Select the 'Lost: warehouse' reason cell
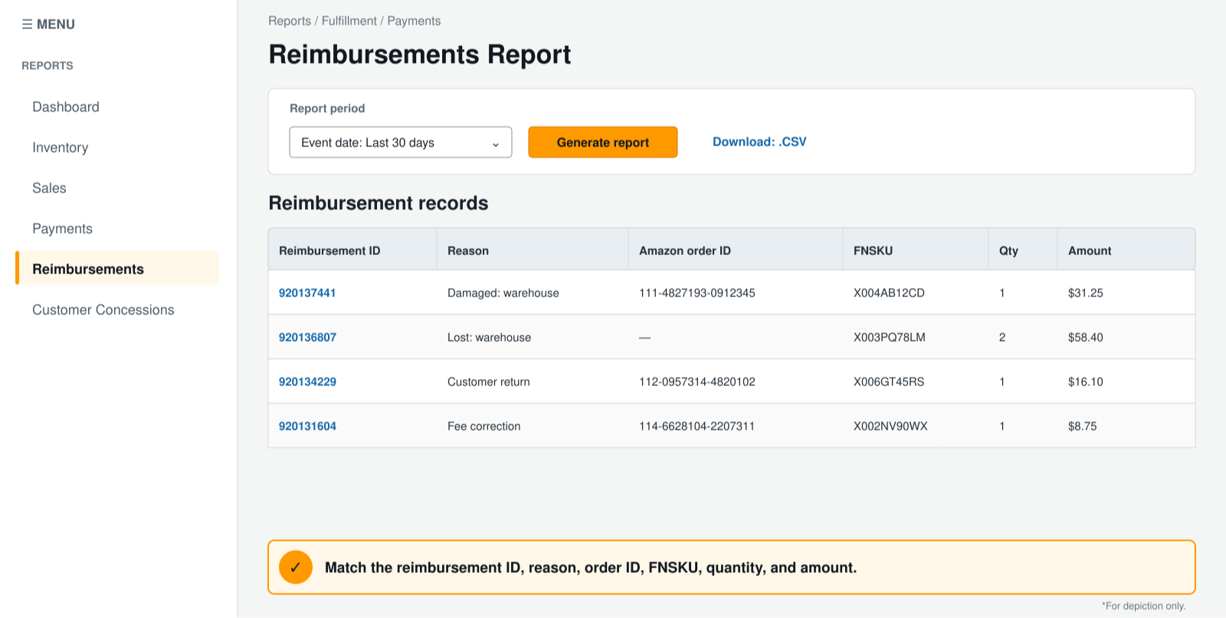Screen dimensions: 1226x618 [x=489, y=337]
